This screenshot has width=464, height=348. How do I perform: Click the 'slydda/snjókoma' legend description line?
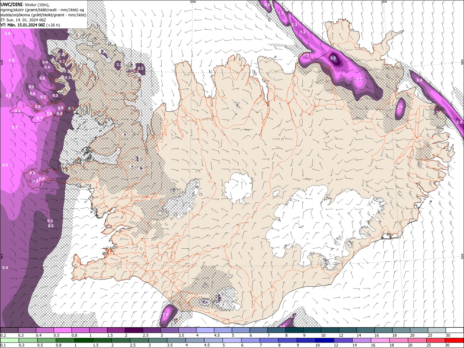pyautogui.click(x=43, y=15)
